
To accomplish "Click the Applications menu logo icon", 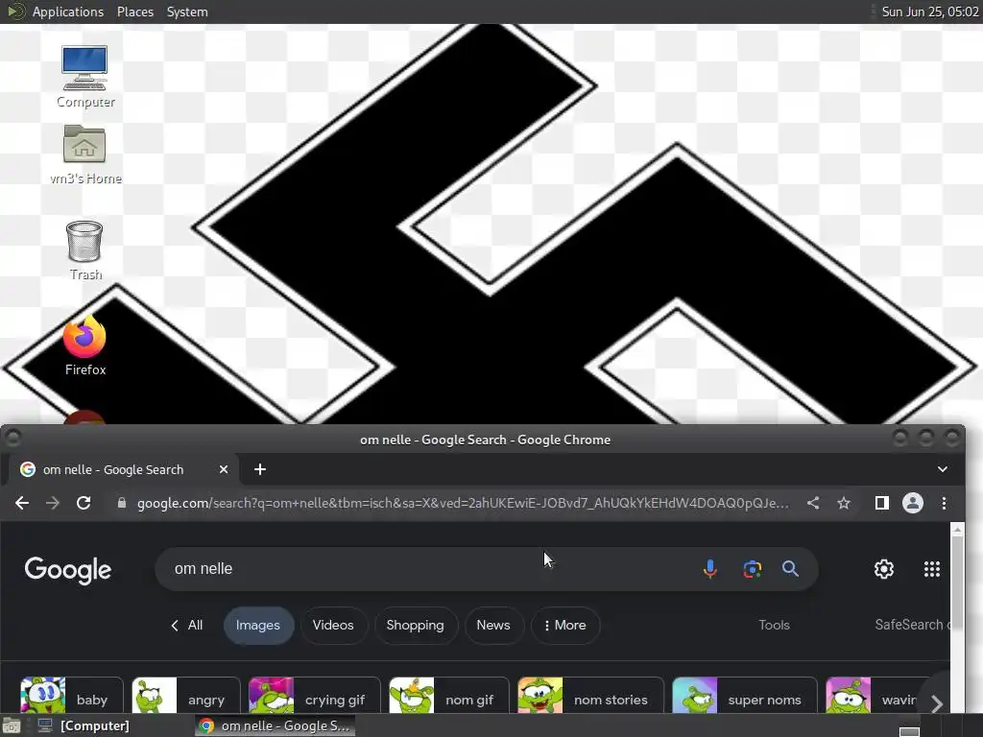I will point(15,12).
